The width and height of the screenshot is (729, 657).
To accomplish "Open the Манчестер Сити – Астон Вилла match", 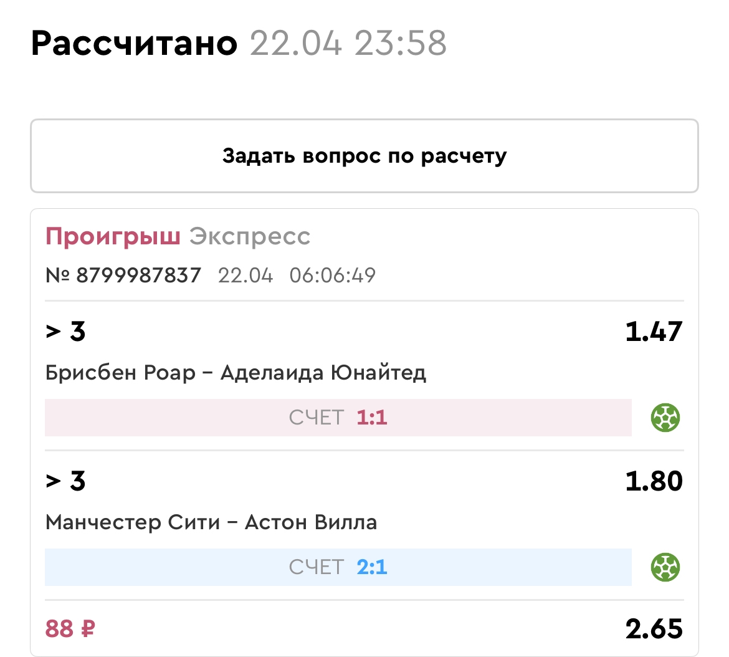I will click(x=211, y=522).
